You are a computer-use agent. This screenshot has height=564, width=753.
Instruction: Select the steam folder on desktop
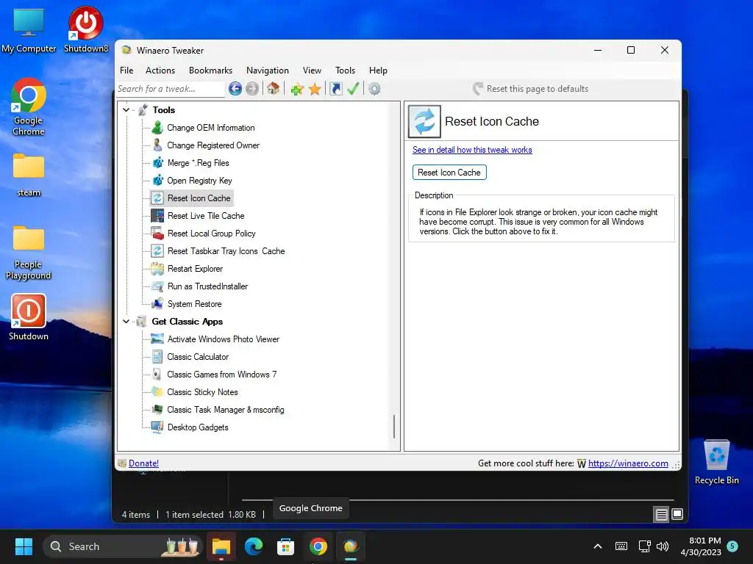pos(29,175)
